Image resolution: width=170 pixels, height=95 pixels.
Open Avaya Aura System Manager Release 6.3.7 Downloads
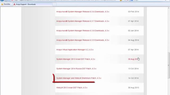(83, 21)
